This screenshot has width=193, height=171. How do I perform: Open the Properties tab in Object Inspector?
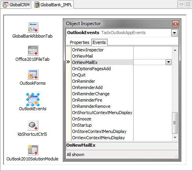click(x=79, y=42)
